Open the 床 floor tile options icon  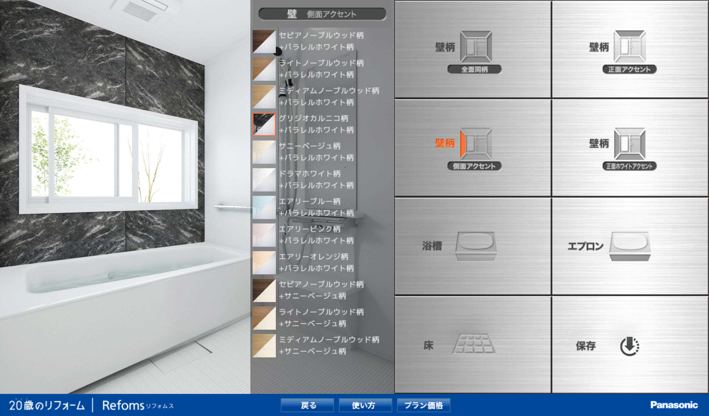click(x=474, y=344)
